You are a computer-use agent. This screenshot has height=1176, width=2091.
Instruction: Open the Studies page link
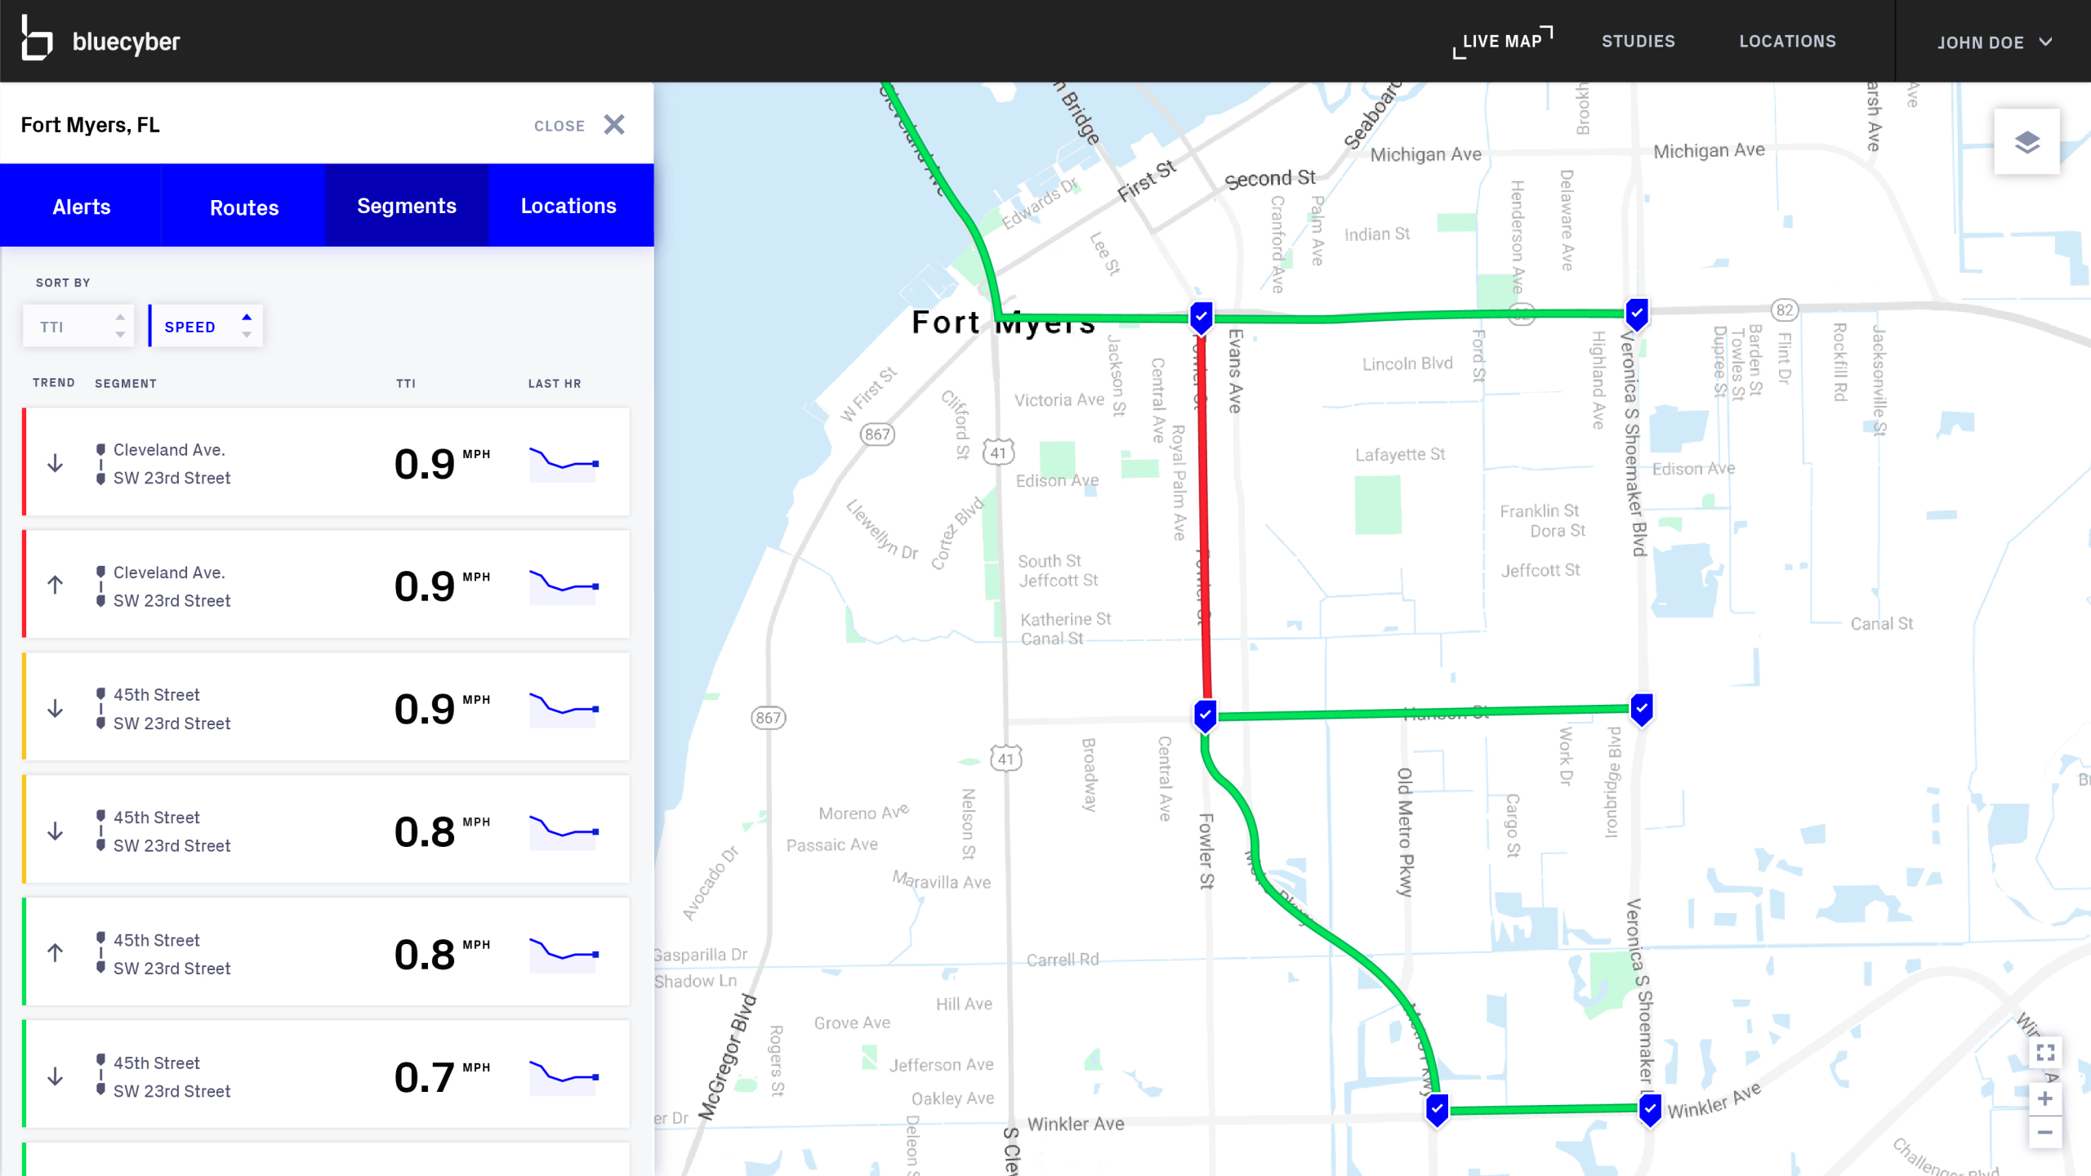(1638, 41)
